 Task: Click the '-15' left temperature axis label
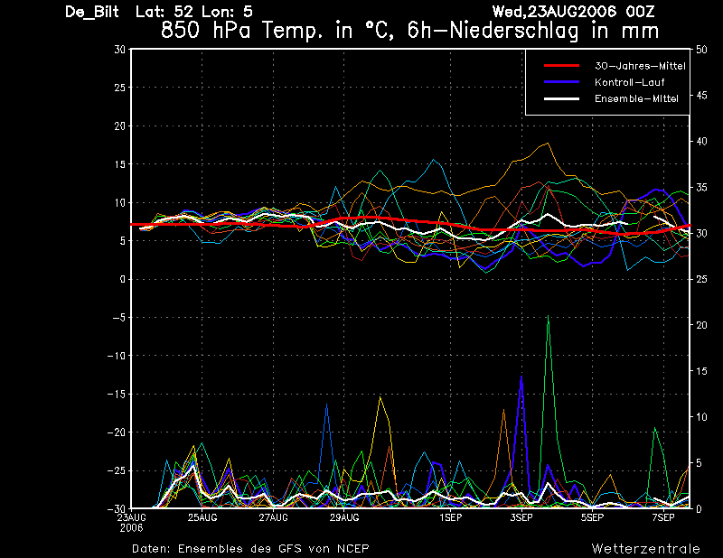117,394
